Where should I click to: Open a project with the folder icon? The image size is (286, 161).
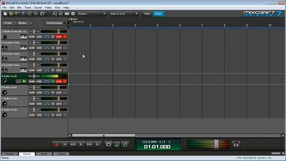[x=11, y=14]
